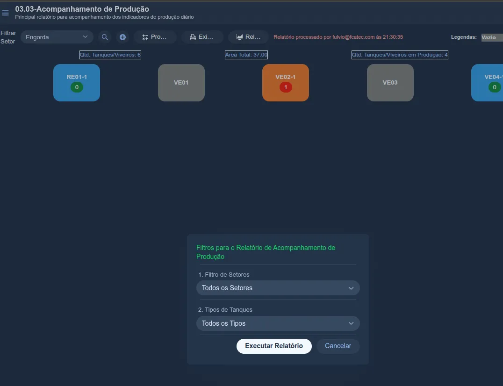Open the Pro… processing button
This screenshot has height=386, width=503.
[x=155, y=37]
